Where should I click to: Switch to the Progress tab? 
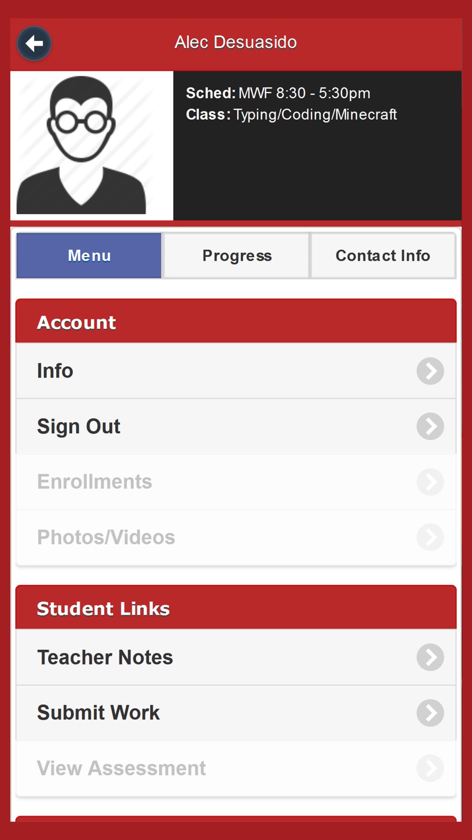click(x=236, y=256)
